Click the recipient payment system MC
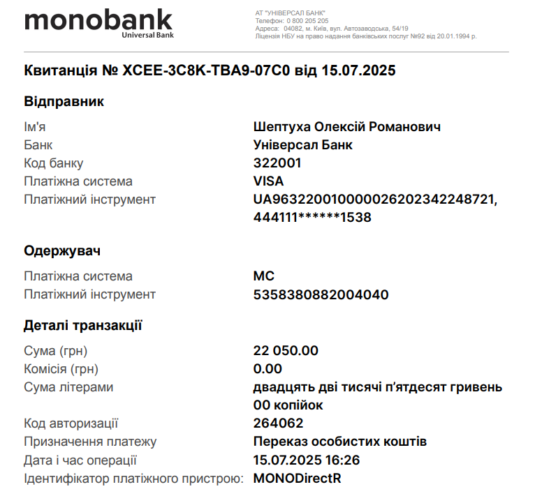Image resolution: width=542 pixels, height=503 pixels. (x=264, y=276)
